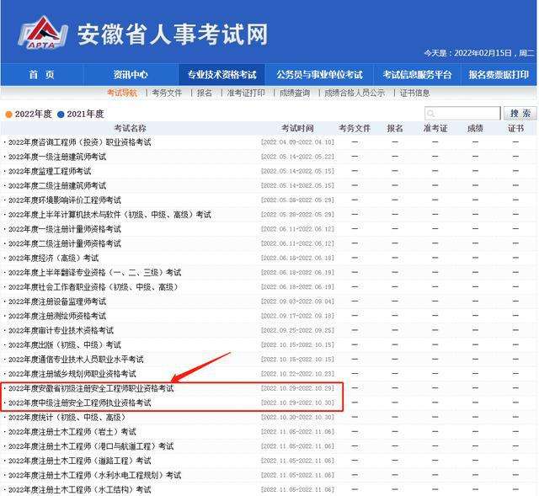Click the magnifier icon in the search box
Image resolution: width=539 pixels, height=496 pixels.
(x=432, y=114)
